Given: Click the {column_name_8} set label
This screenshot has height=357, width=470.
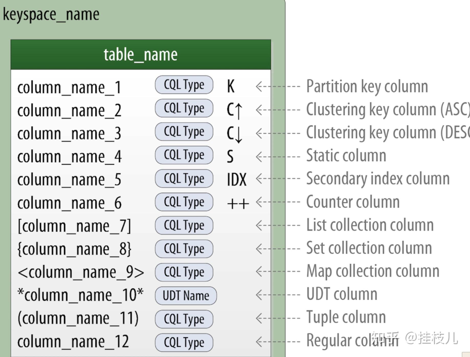Looking at the screenshot, I should [74, 249].
